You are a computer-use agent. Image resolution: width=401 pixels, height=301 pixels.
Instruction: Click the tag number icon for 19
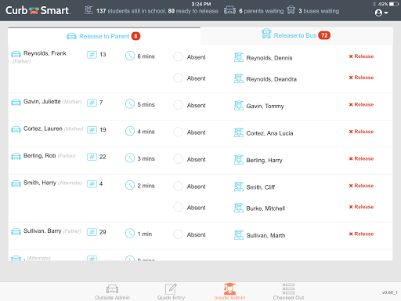click(92, 130)
